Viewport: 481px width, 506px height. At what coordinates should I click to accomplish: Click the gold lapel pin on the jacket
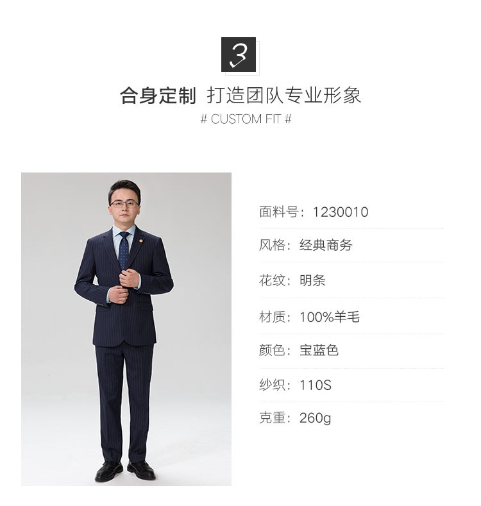pyautogui.click(x=141, y=240)
